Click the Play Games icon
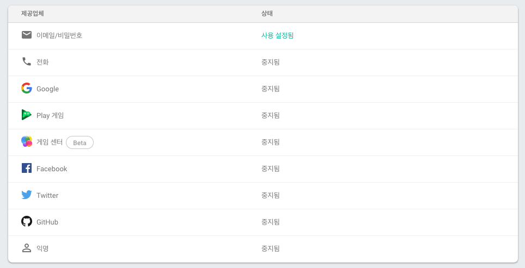525x268 pixels. click(27, 115)
